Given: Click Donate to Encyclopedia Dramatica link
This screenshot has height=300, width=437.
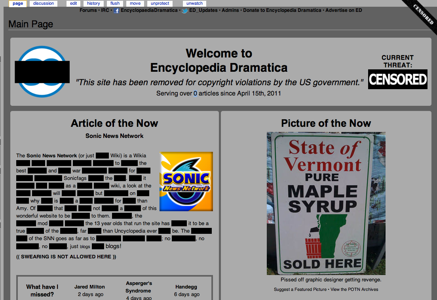Looking at the screenshot, I should (282, 10).
